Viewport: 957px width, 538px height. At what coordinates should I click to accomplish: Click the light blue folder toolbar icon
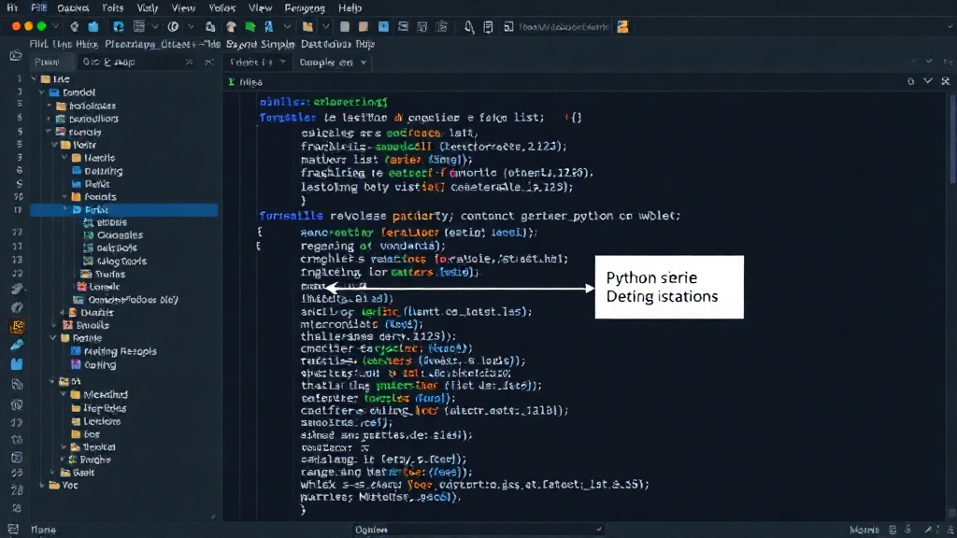coord(93,27)
